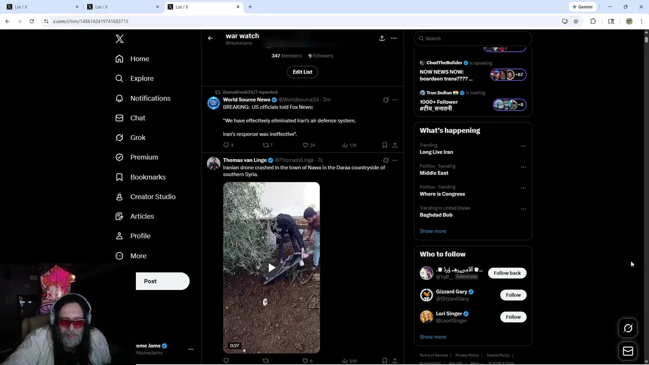View analytics of World Source News post

(349, 145)
